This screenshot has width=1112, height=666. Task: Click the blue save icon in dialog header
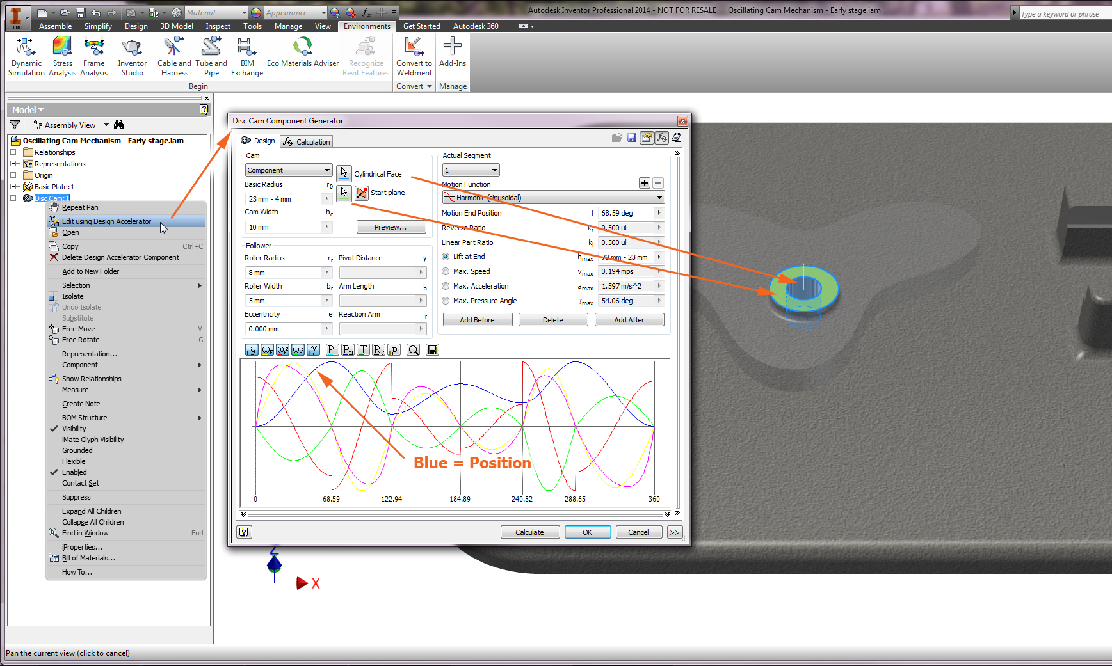[632, 138]
